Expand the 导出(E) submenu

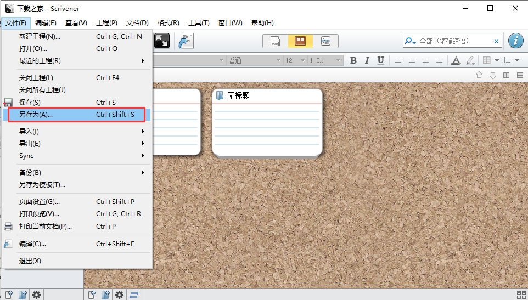76,144
